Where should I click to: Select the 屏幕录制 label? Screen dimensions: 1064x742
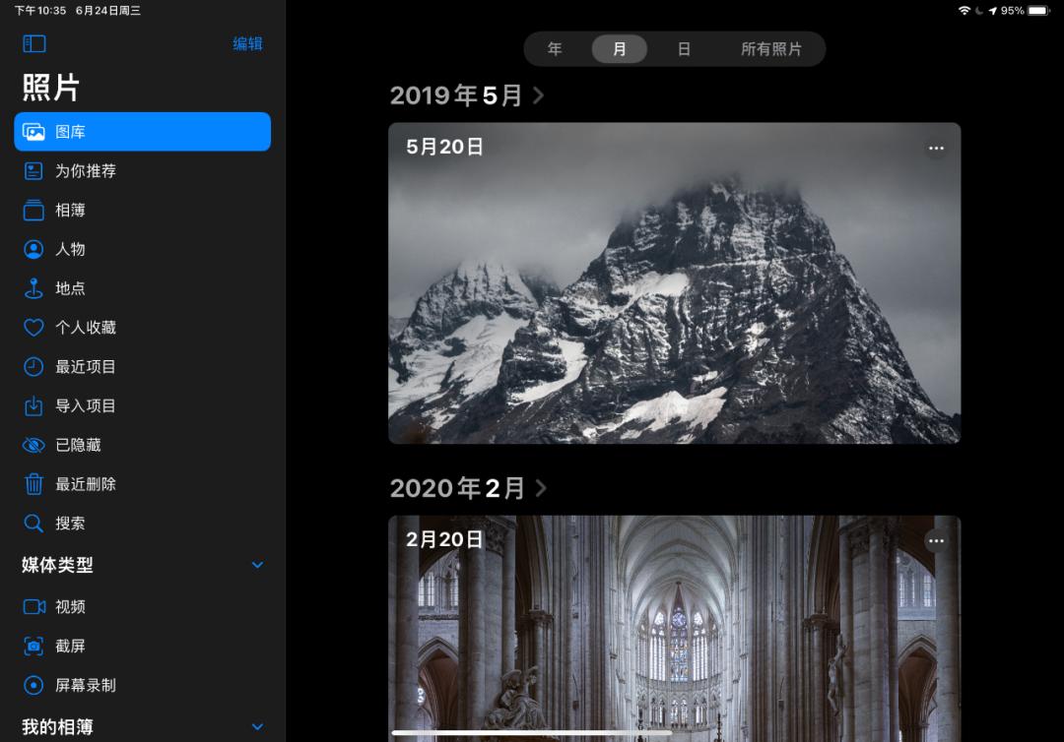(86, 685)
